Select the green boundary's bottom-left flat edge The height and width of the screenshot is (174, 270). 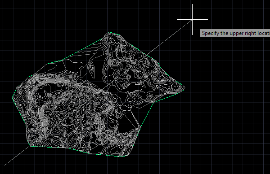pos(47,147)
